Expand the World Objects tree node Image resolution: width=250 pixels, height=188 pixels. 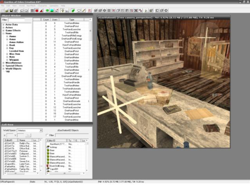coord(4,69)
